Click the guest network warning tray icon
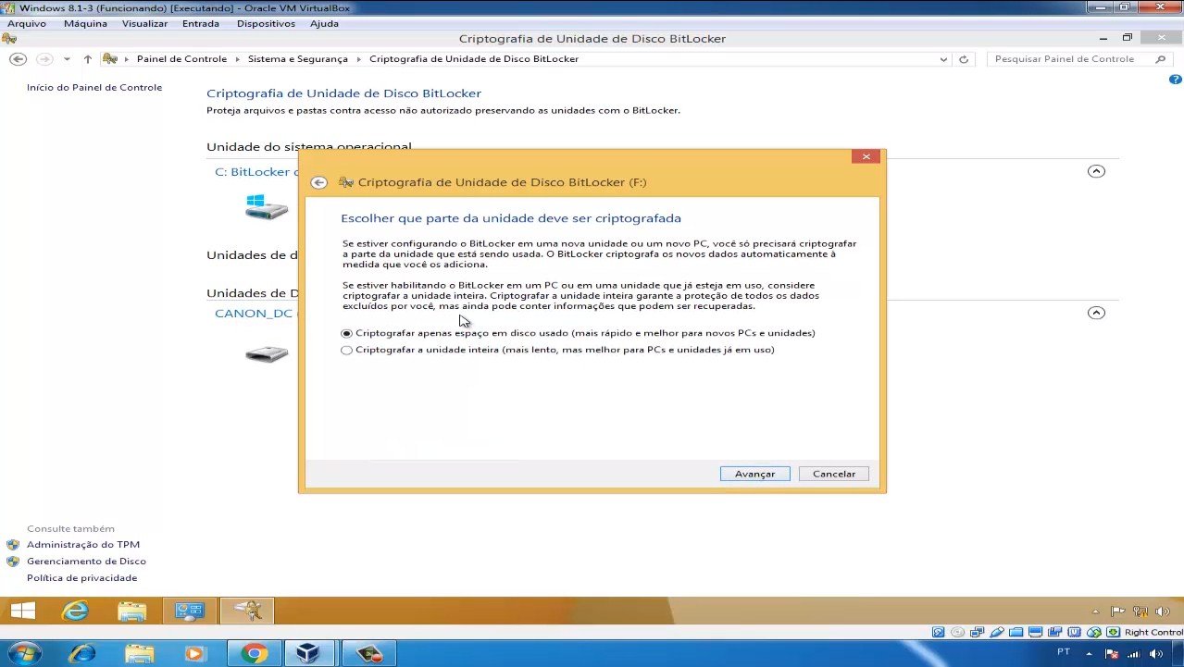The height and width of the screenshot is (667, 1184). (x=1140, y=611)
